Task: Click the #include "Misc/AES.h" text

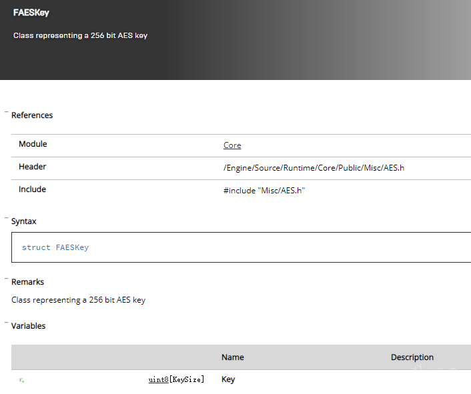Action: (x=264, y=190)
